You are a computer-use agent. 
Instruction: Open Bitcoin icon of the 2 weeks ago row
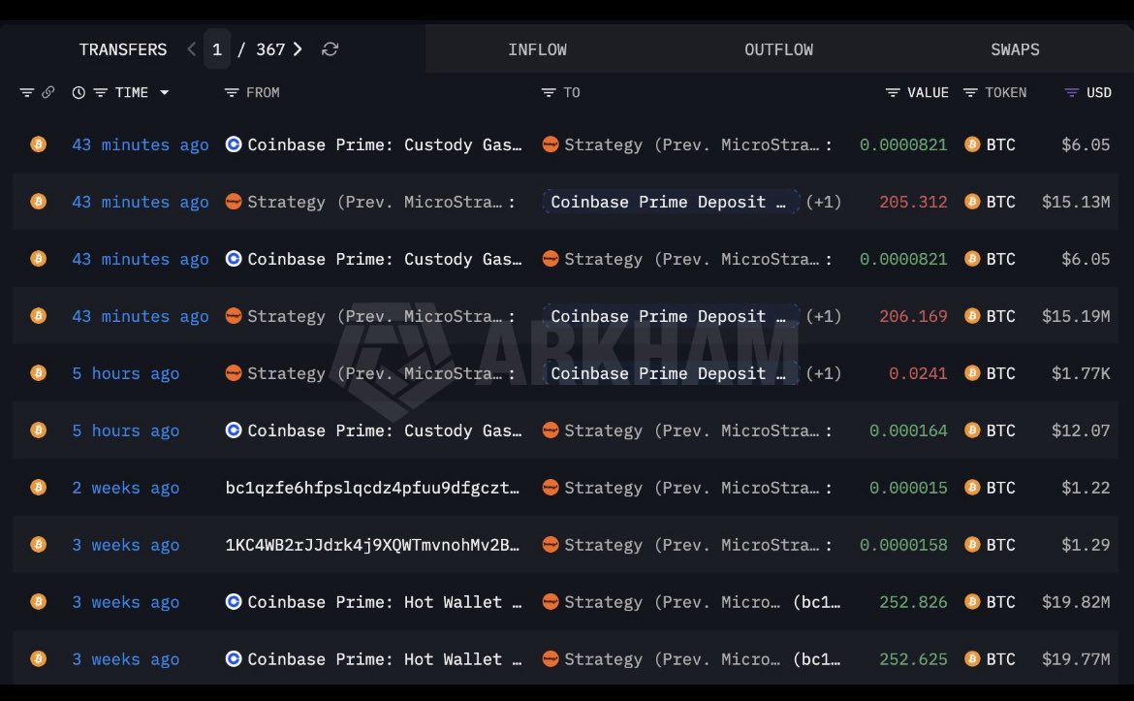pyautogui.click(x=39, y=487)
